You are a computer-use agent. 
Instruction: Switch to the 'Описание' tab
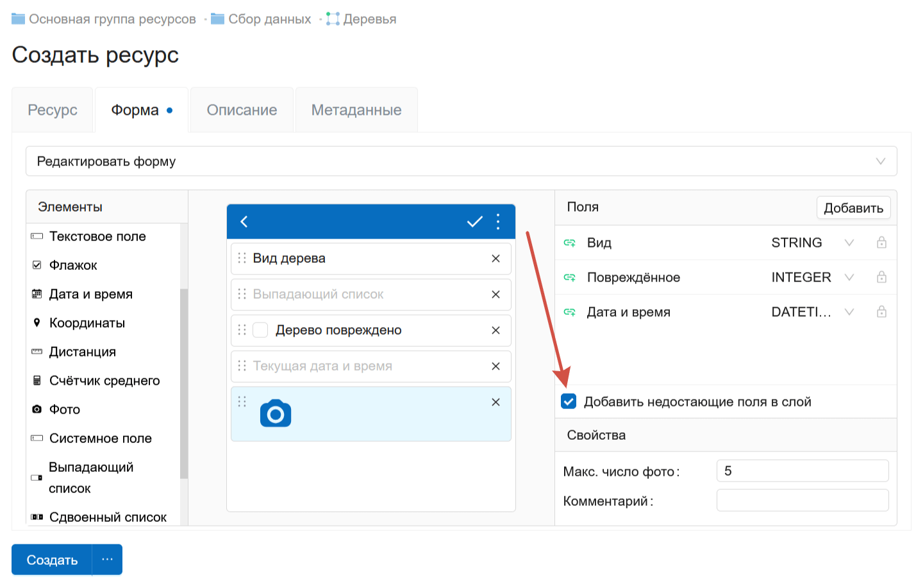[242, 110]
